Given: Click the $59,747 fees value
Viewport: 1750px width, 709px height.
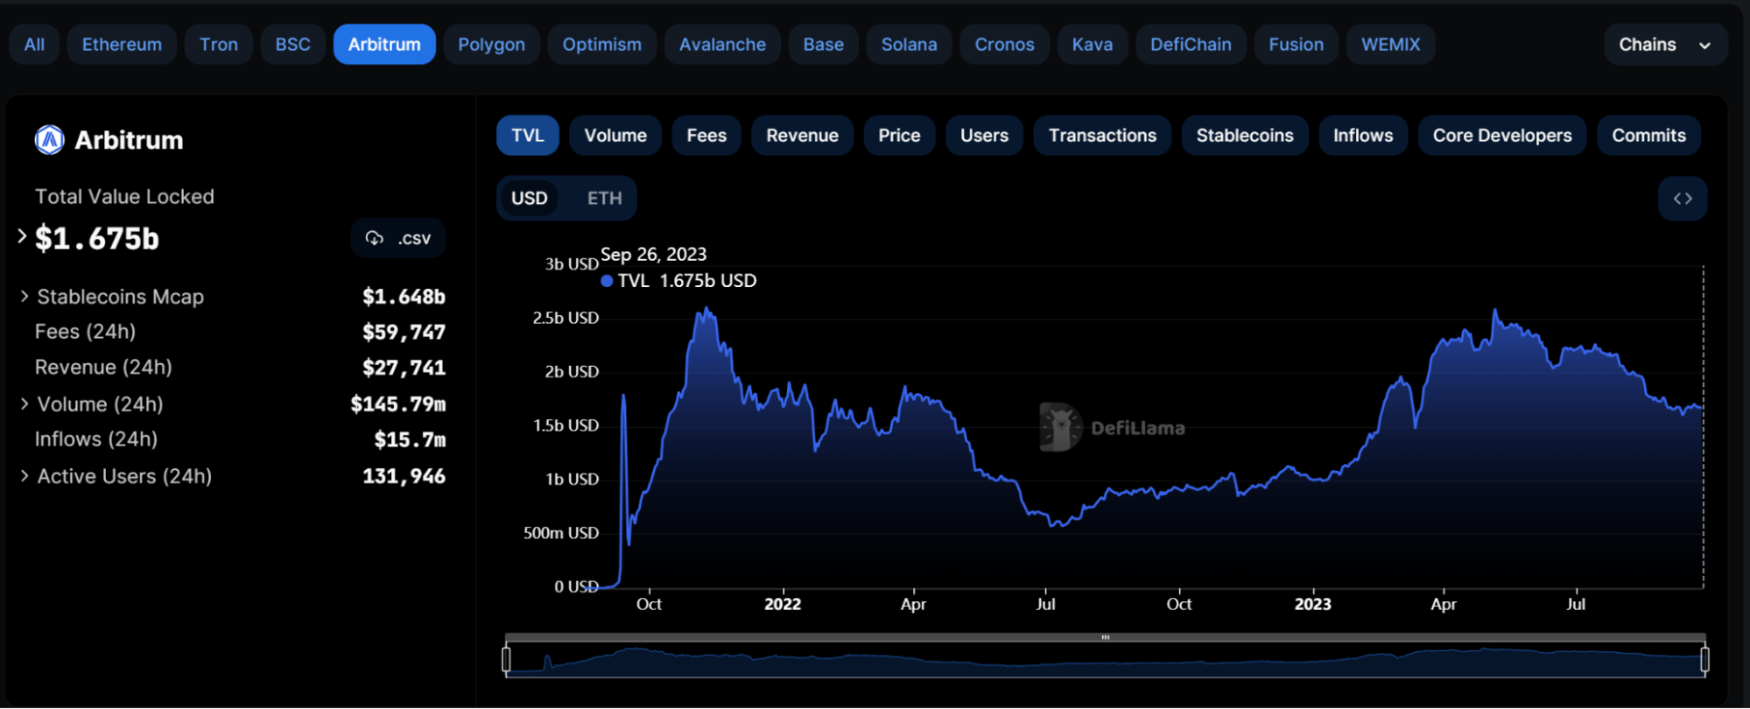Looking at the screenshot, I should pos(404,332).
